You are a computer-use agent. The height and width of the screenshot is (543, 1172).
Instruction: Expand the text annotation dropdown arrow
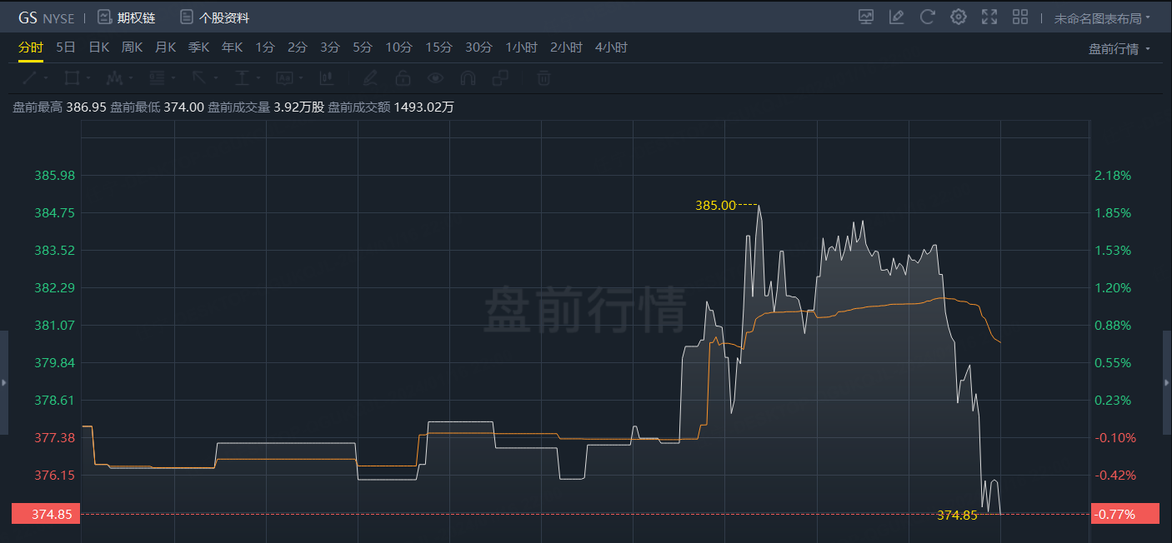point(300,78)
